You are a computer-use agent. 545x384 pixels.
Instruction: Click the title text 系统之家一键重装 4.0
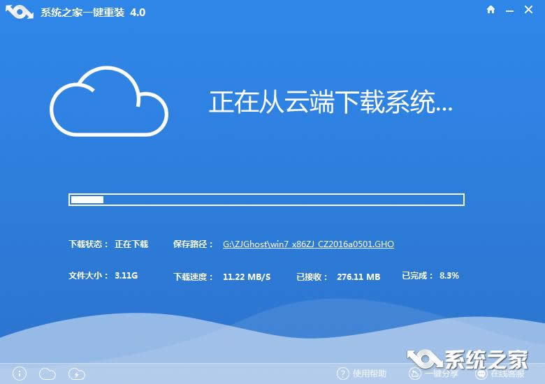[x=93, y=13]
